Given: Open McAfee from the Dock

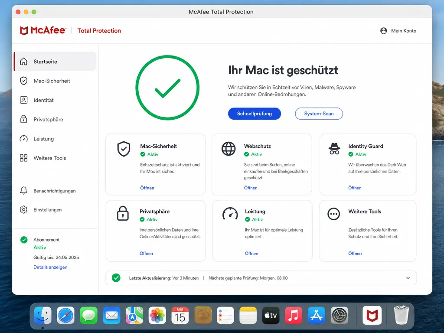Looking at the screenshot, I should point(372,315).
